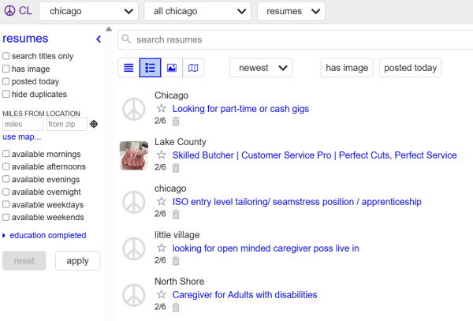Image resolution: width=473 pixels, height=321 pixels.
Task: Switch to thumbnail list view
Action: point(150,68)
